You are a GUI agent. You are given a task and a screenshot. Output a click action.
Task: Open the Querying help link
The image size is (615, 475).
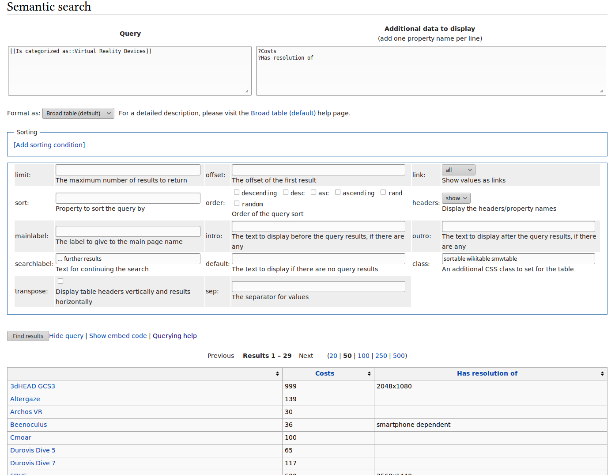[x=175, y=336]
